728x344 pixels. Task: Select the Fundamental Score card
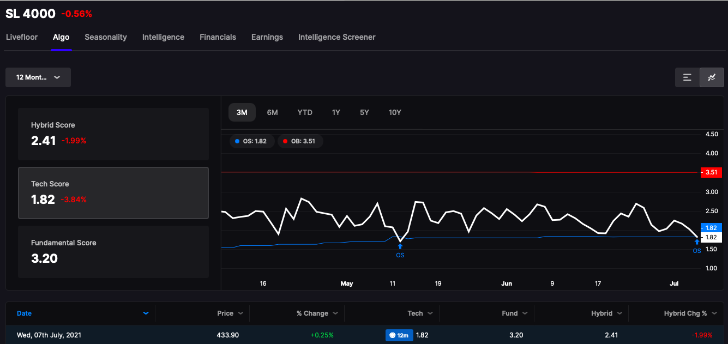coord(113,252)
